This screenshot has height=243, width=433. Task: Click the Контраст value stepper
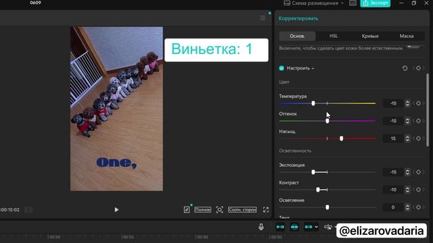[407, 190]
